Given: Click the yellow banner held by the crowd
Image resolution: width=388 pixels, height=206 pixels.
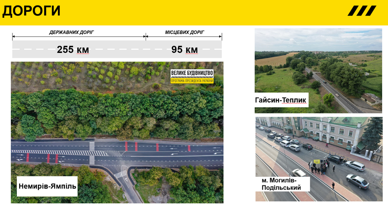Looking at the screenshot, I should click(x=316, y=162).
